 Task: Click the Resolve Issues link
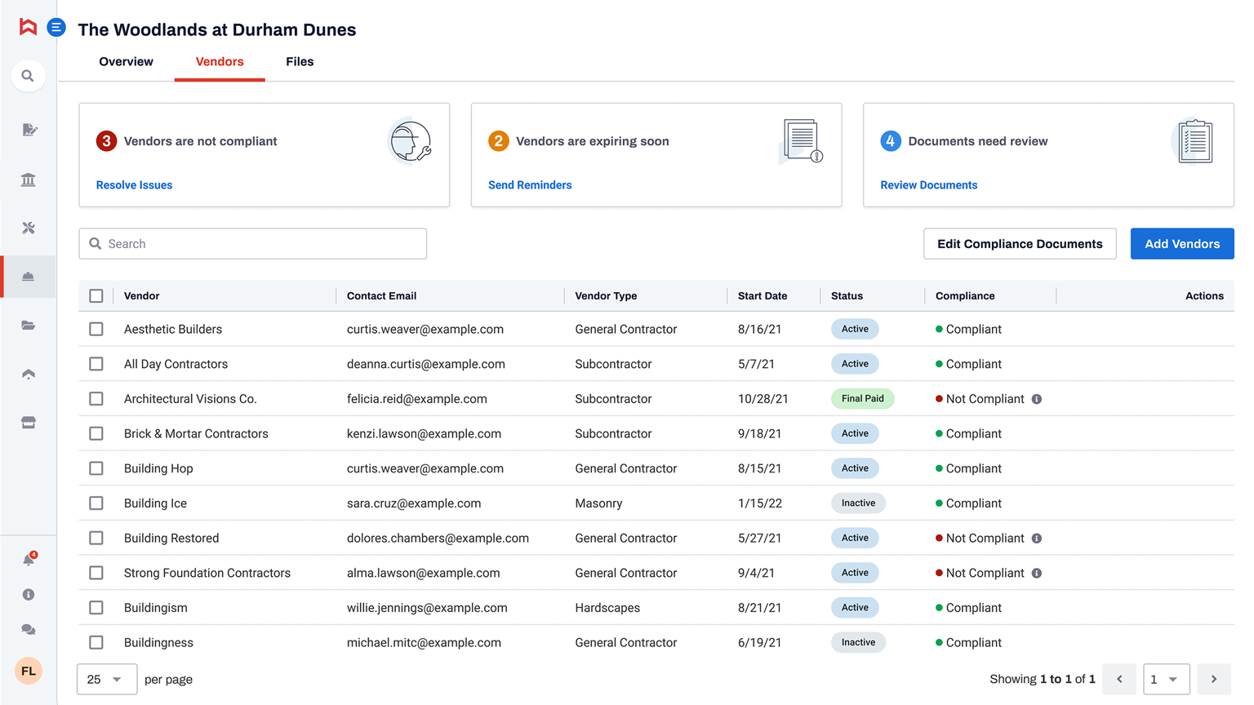point(133,184)
